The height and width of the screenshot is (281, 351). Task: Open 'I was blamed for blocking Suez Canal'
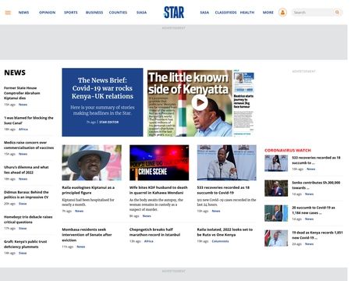tap(29, 120)
